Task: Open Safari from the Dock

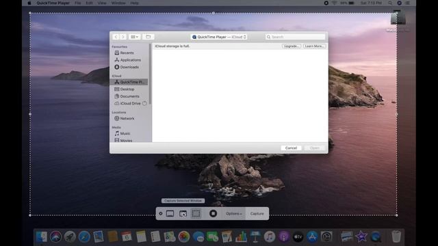Action: (84, 237)
